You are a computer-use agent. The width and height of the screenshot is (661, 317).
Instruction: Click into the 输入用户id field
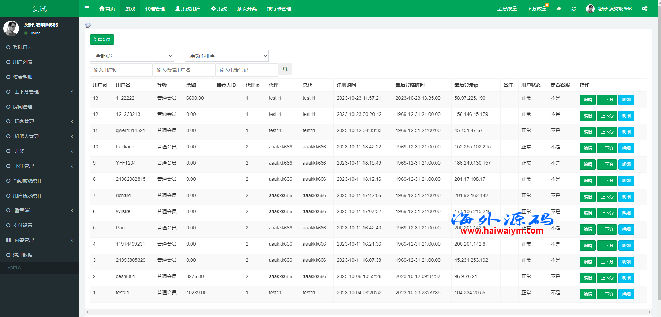[121, 70]
